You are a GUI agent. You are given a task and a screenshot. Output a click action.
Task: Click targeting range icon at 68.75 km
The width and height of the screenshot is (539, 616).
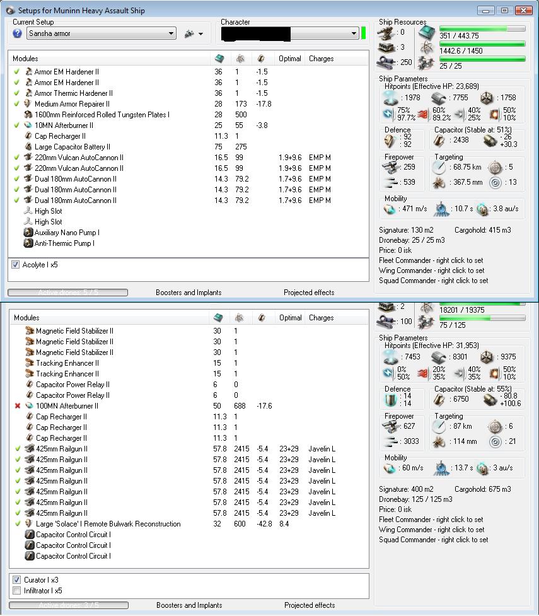[x=439, y=167]
